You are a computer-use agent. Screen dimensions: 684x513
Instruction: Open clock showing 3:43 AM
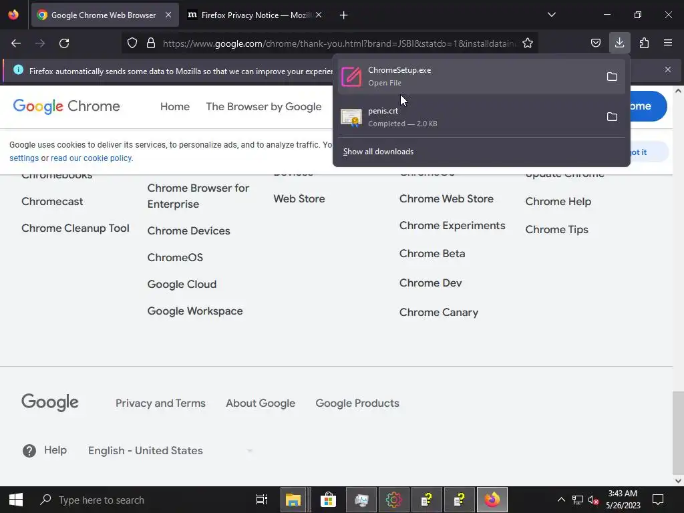pyautogui.click(x=623, y=500)
